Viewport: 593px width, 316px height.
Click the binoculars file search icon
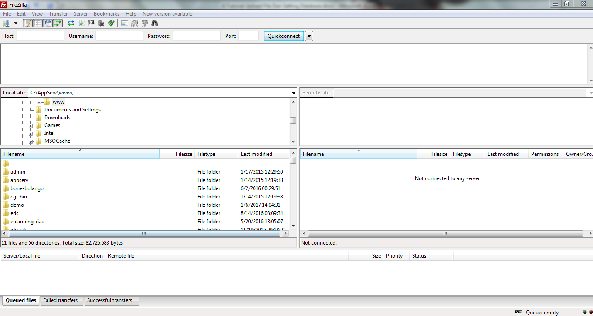point(155,23)
